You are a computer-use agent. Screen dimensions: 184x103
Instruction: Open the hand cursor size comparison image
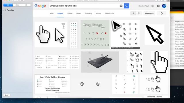pos(154,84)
